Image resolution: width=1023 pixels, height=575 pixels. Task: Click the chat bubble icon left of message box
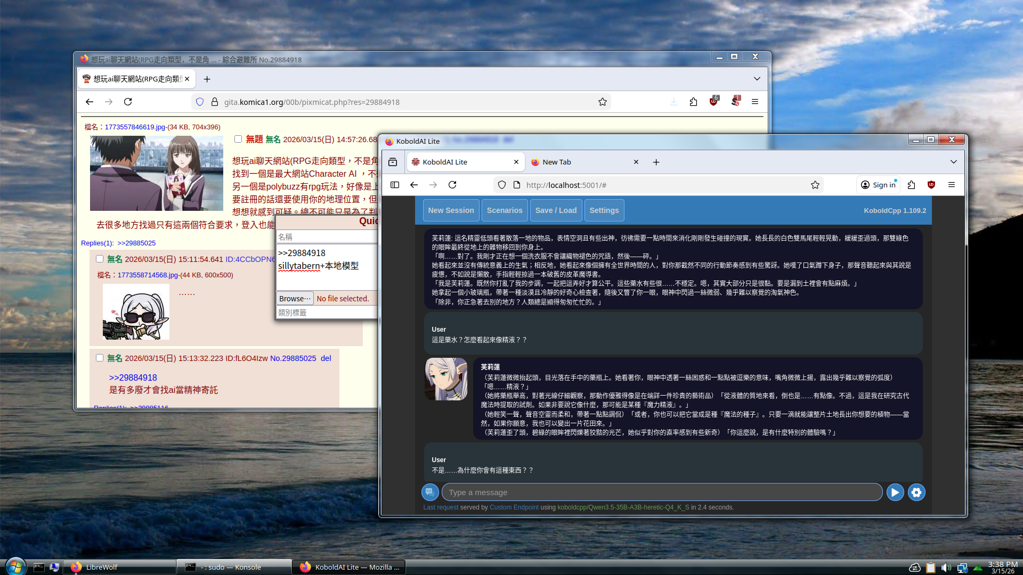[429, 492]
